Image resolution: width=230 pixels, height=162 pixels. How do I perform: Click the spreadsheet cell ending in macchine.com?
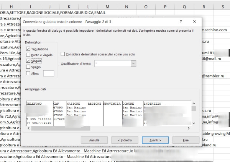pos(214,30)
